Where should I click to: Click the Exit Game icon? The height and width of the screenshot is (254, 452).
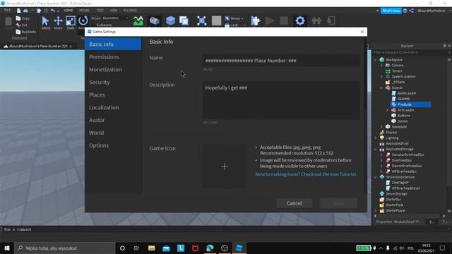(331, 20)
